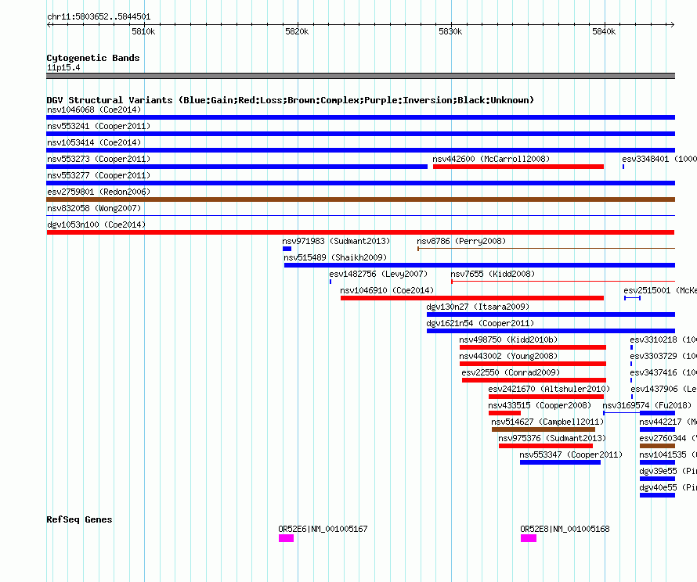
Task: Click the RefSeq Genes track title
Action: (x=79, y=519)
